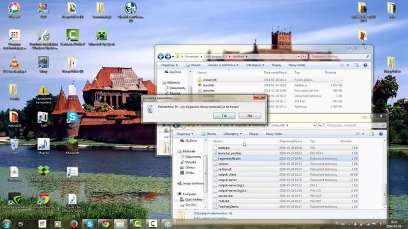
Task: Open the Windows Start button
Action: point(7,223)
